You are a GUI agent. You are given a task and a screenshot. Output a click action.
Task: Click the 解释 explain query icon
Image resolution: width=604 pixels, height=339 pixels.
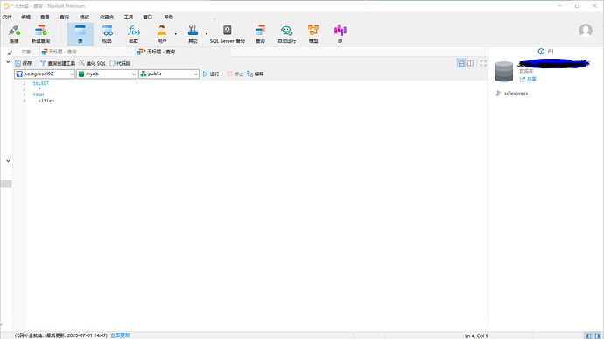[x=256, y=74]
